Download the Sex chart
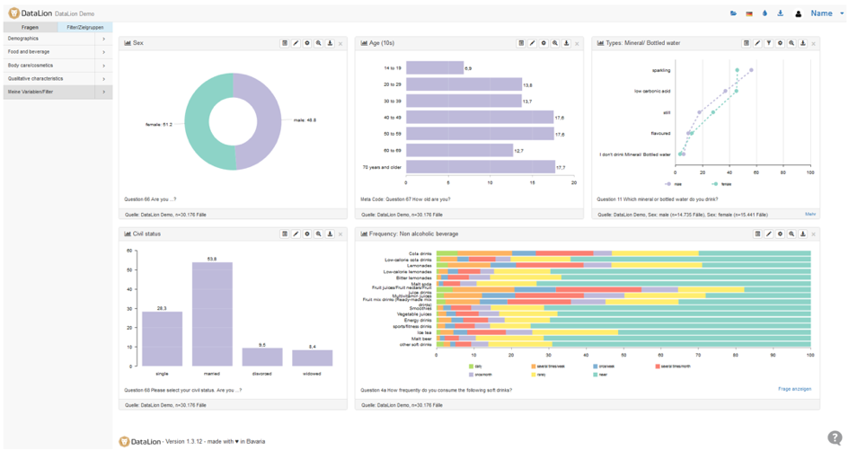 [x=330, y=43]
